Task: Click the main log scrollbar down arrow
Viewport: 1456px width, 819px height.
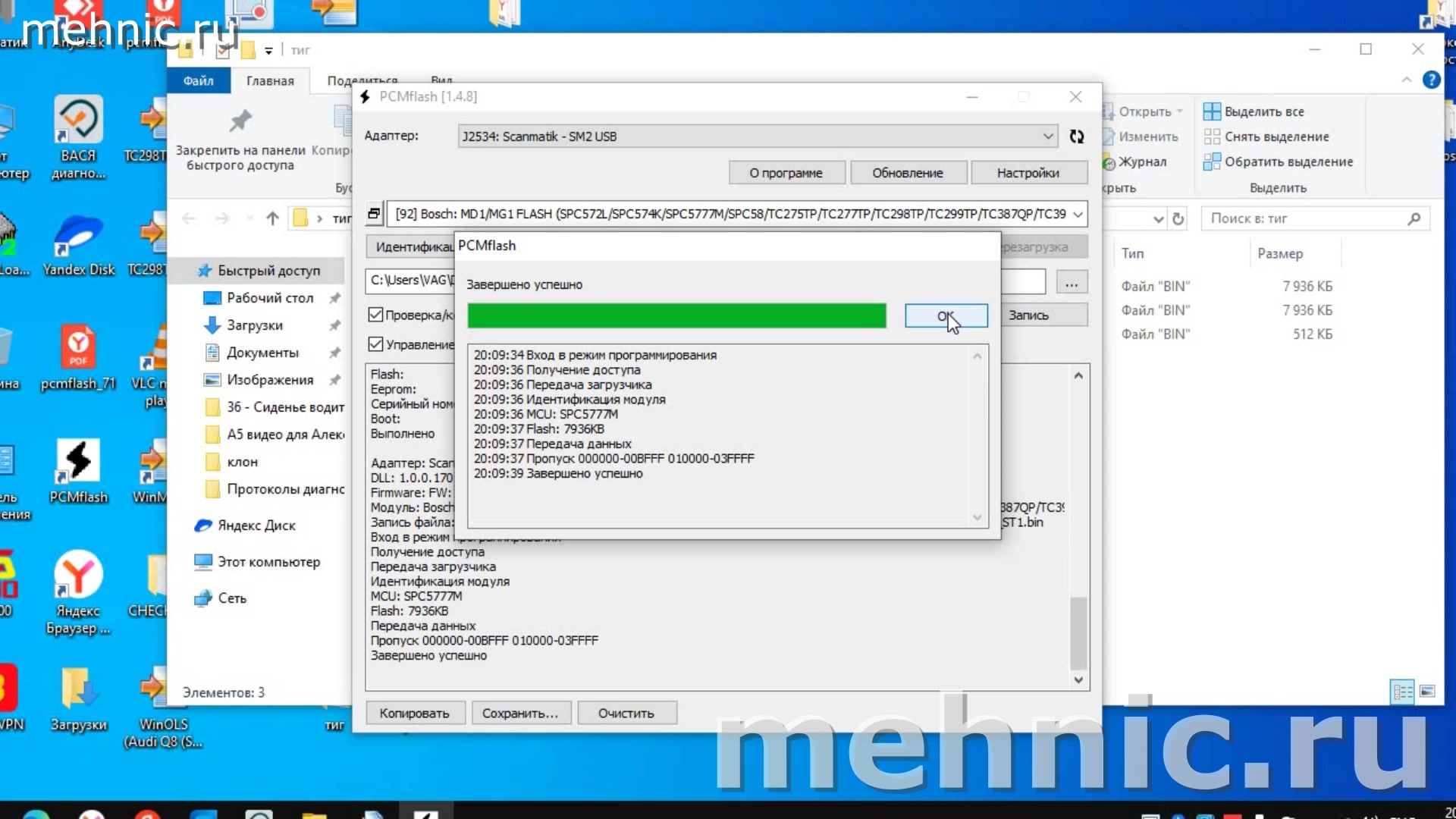Action: click(1078, 680)
